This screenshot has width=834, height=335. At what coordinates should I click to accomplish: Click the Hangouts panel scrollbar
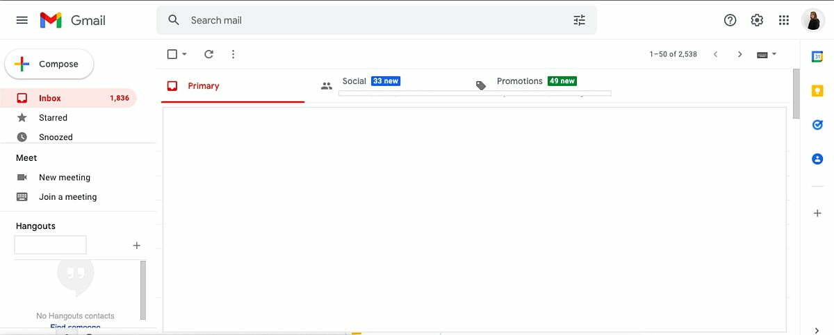(x=143, y=290)
